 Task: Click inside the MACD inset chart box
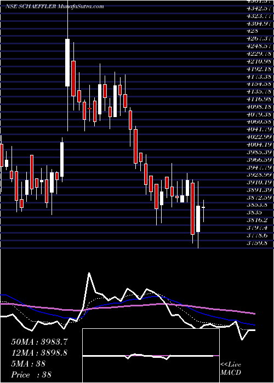click(151, 356)
